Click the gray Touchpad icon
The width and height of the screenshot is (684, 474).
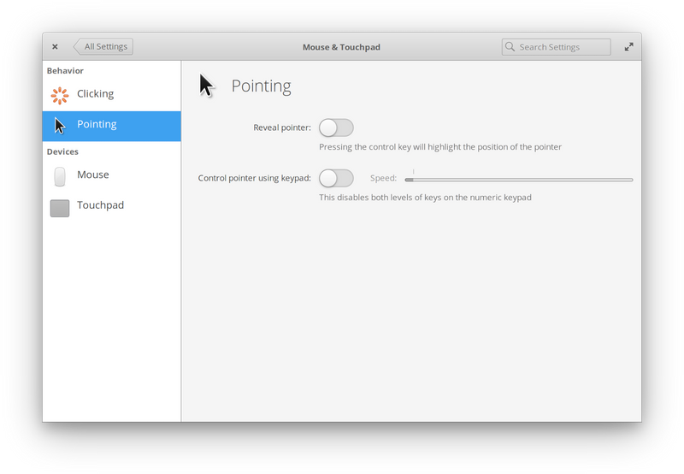pyautogui.click(x=60, y=208)
